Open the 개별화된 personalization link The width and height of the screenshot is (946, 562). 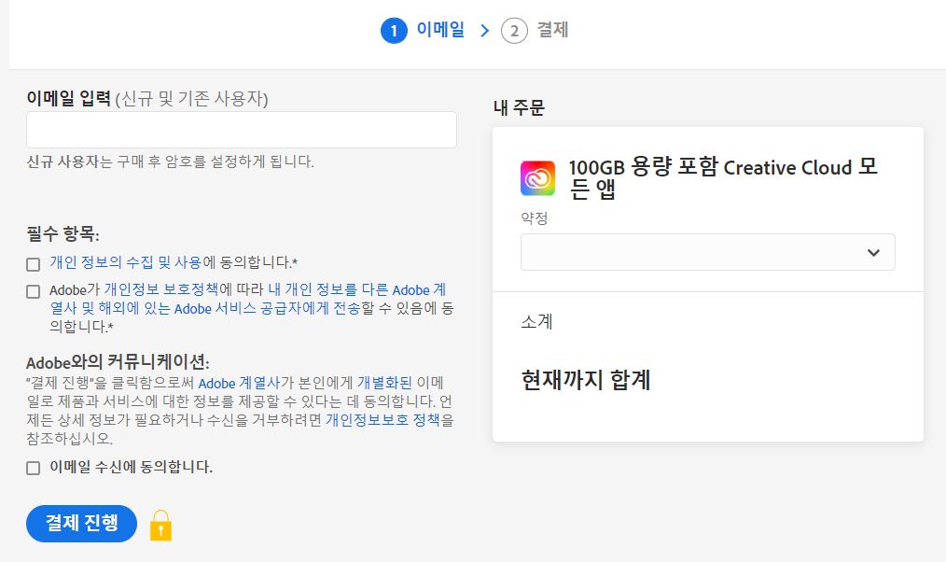[x=384, y=383]
